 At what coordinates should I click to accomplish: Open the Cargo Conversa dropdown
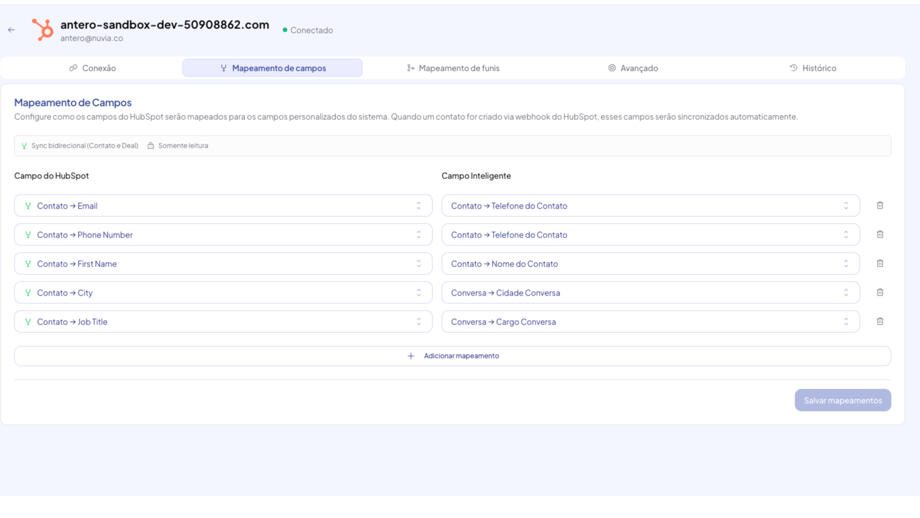[651, 322]
